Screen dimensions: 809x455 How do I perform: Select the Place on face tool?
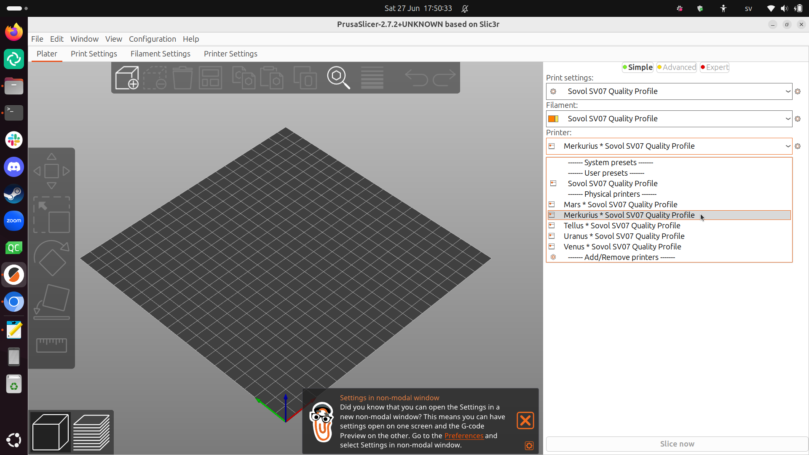(51, 302)
